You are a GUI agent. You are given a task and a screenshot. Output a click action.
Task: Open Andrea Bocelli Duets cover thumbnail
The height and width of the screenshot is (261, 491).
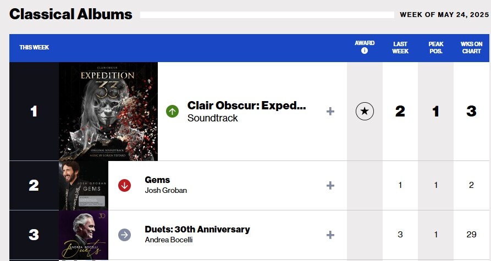(84, 235)
